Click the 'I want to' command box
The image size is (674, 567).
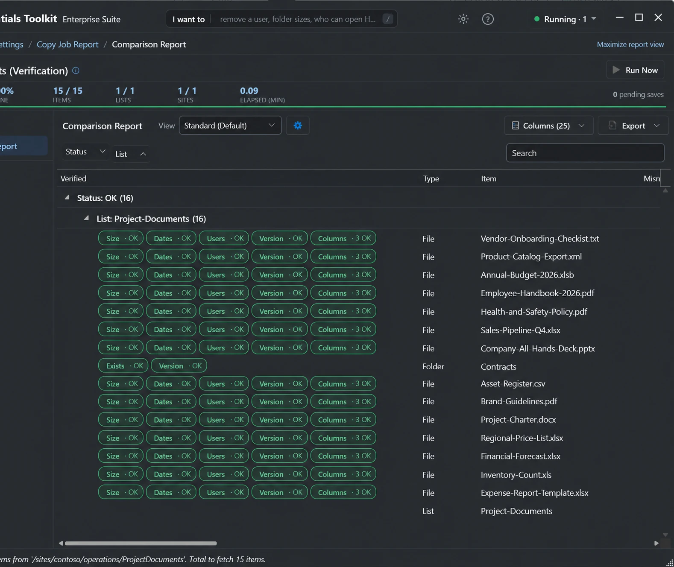coord(281,19)
